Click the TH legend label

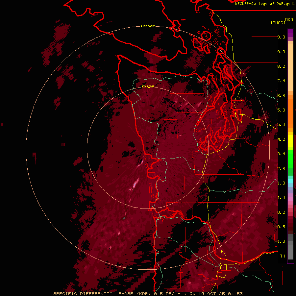[283, 256]
